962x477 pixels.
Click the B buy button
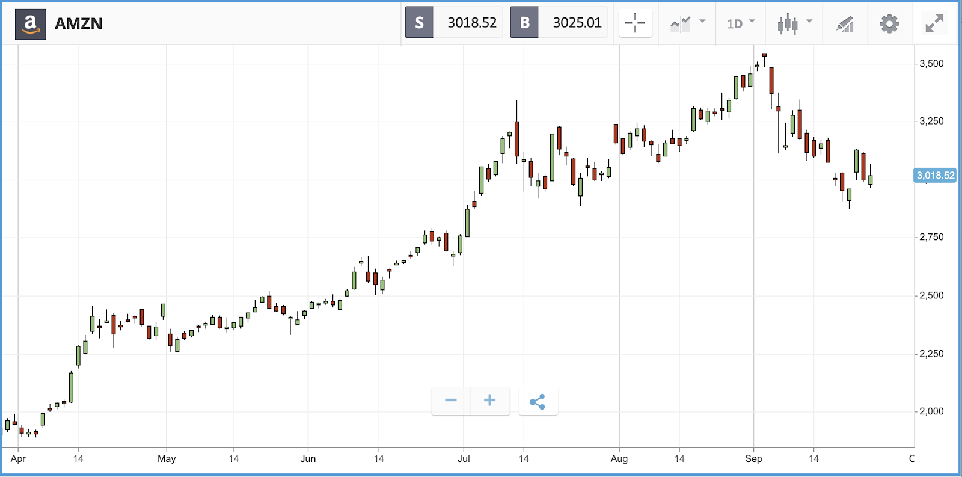tap(524, 23)
